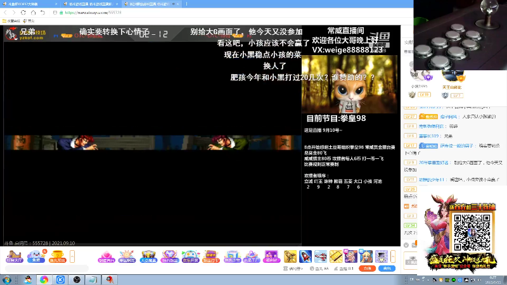This screenshot has width=507, height=285.
Task: Open the second bookmark on bookmarks bar
Action: (29, 21)
